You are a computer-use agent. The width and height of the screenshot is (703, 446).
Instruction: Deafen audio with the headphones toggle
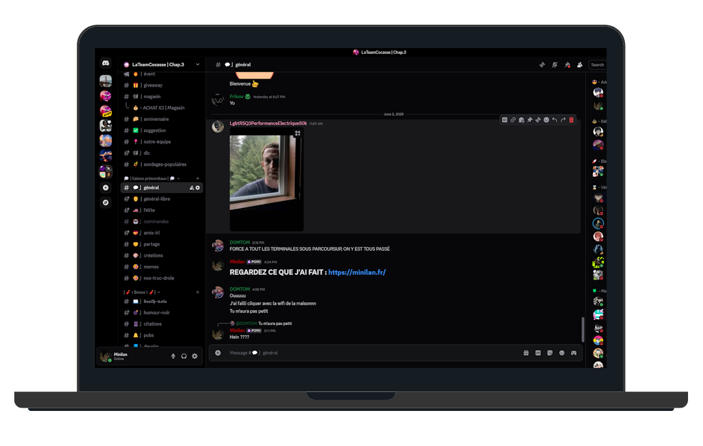(x=183, y=356)
